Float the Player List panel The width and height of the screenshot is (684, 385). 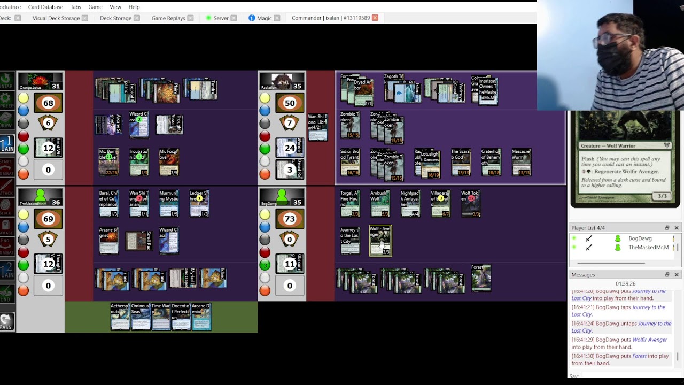[x=667, y=228]
